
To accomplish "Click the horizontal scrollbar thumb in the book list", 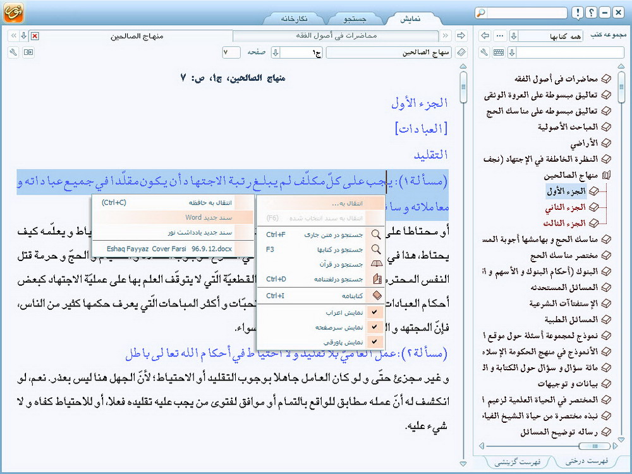I will [x=595, y=446].
